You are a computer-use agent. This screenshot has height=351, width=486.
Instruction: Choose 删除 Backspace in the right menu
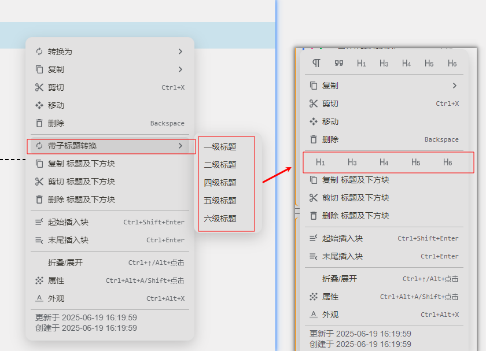pos(384,139)
